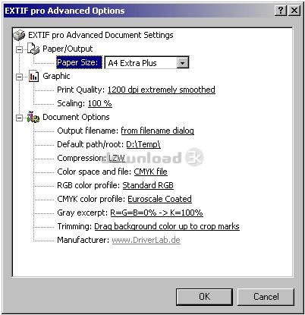Screen dimensions: 305x315
Task: Click the CMYK file color space option
Action: (x=150, y=172)
